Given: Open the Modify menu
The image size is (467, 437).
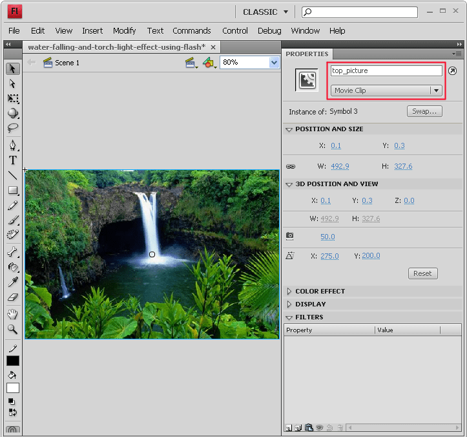Looking at the screenshot, I should tap(125, 30).
